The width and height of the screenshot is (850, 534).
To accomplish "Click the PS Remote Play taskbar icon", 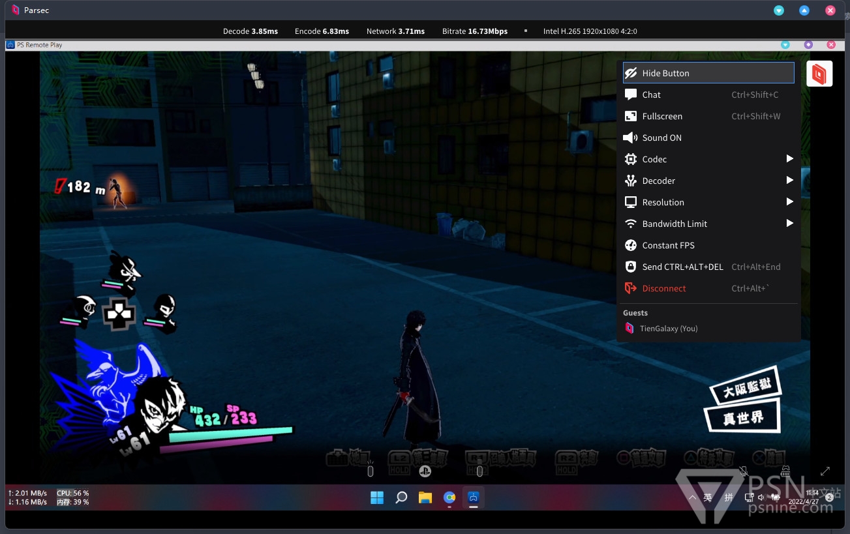I will (x=474, y=497).
